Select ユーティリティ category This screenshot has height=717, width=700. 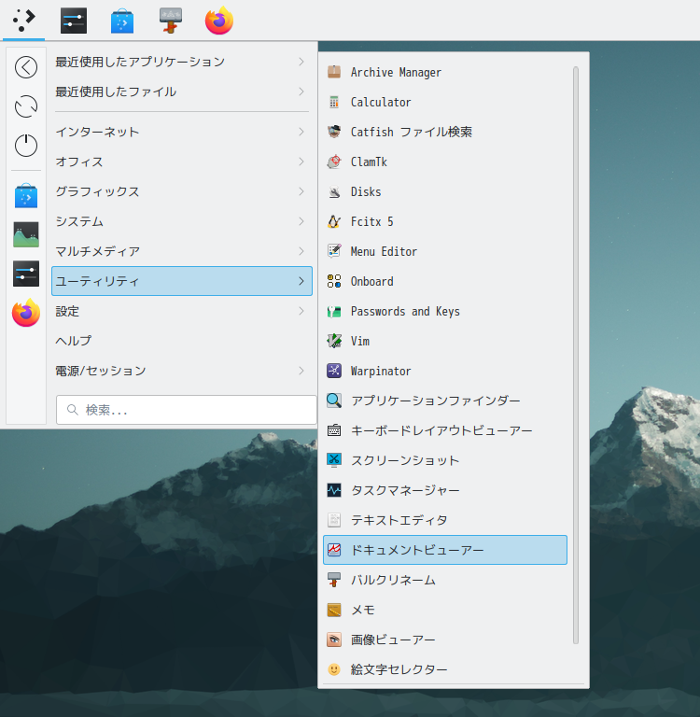tap(182, 281)
